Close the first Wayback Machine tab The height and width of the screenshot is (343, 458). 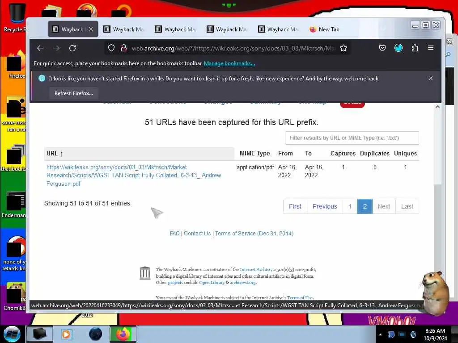click(x=91, y=29)
